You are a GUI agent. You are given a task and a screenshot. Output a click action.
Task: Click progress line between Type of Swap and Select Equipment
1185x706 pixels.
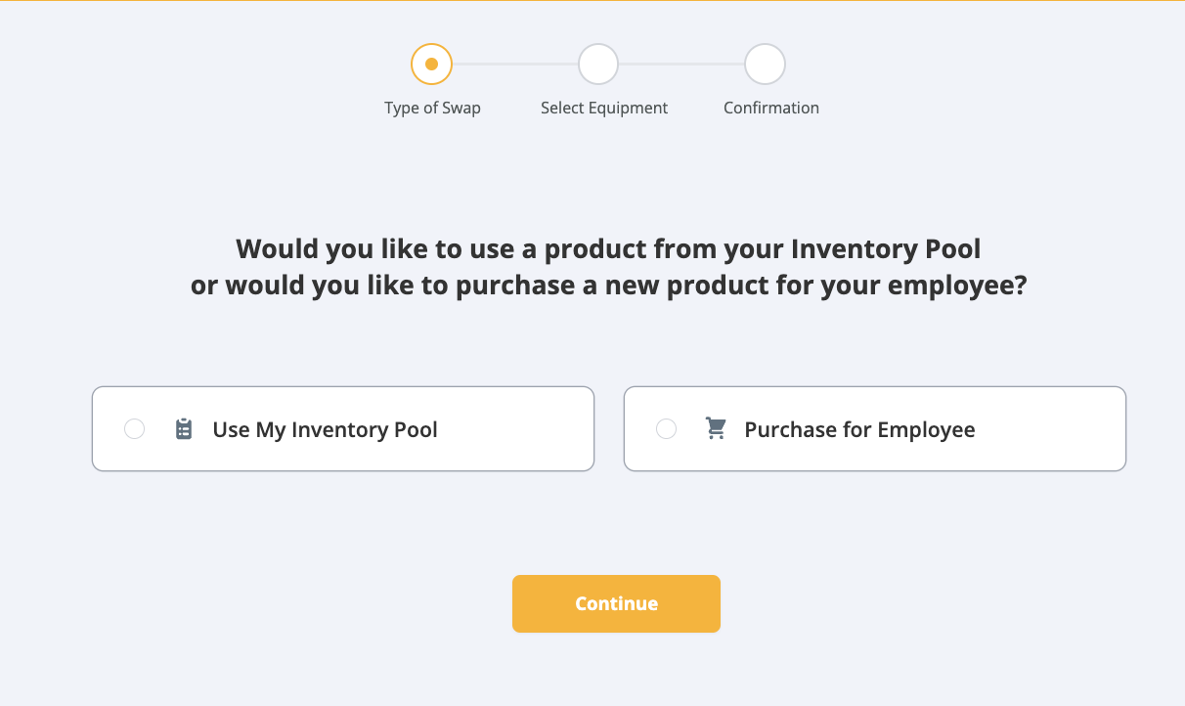coord(515,65)
